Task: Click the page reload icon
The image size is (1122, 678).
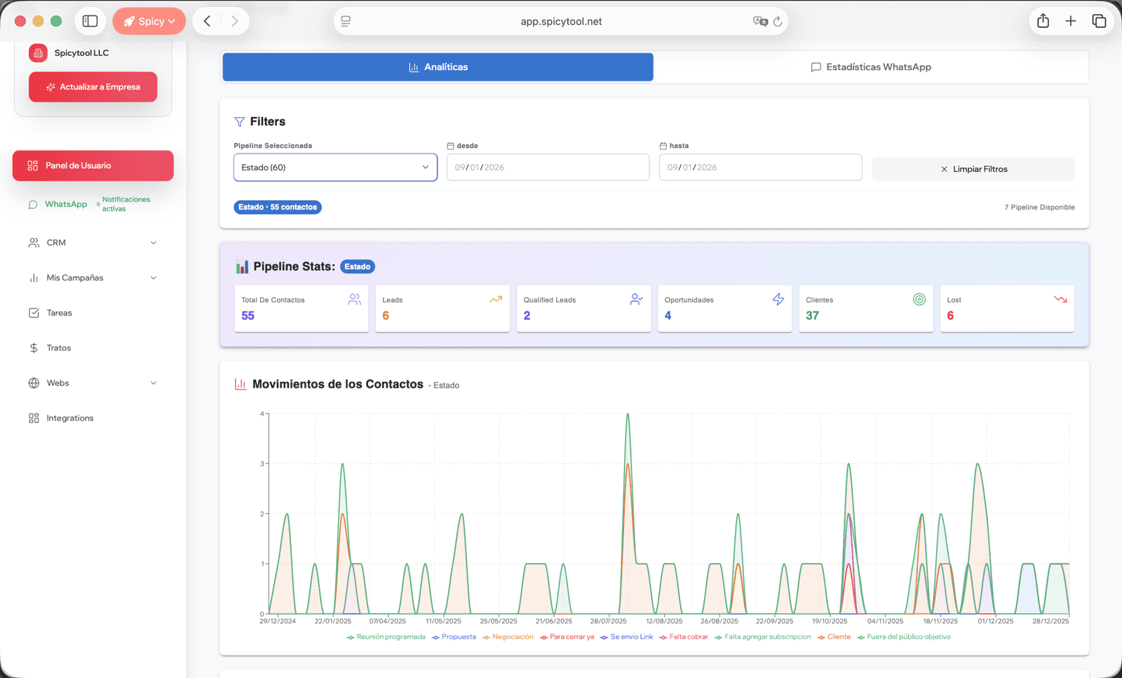Action: point(778,22)
